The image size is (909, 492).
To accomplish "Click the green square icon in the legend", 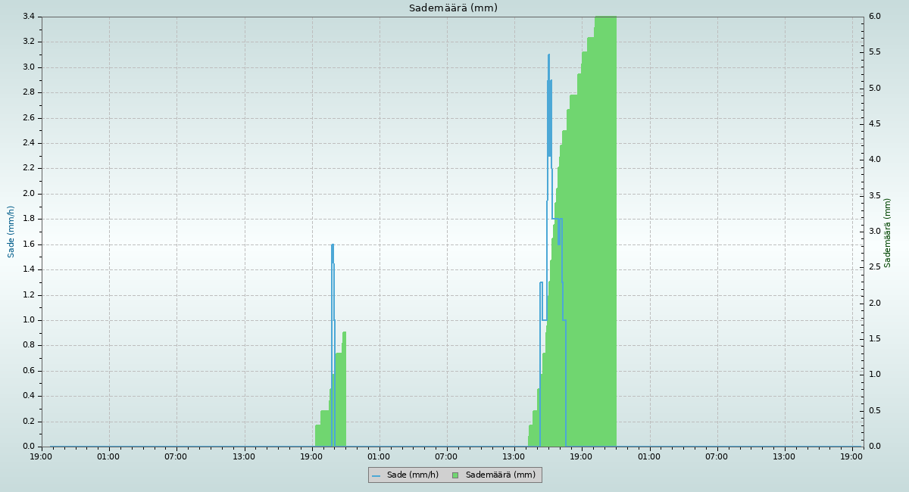I will tap(455, 475).
